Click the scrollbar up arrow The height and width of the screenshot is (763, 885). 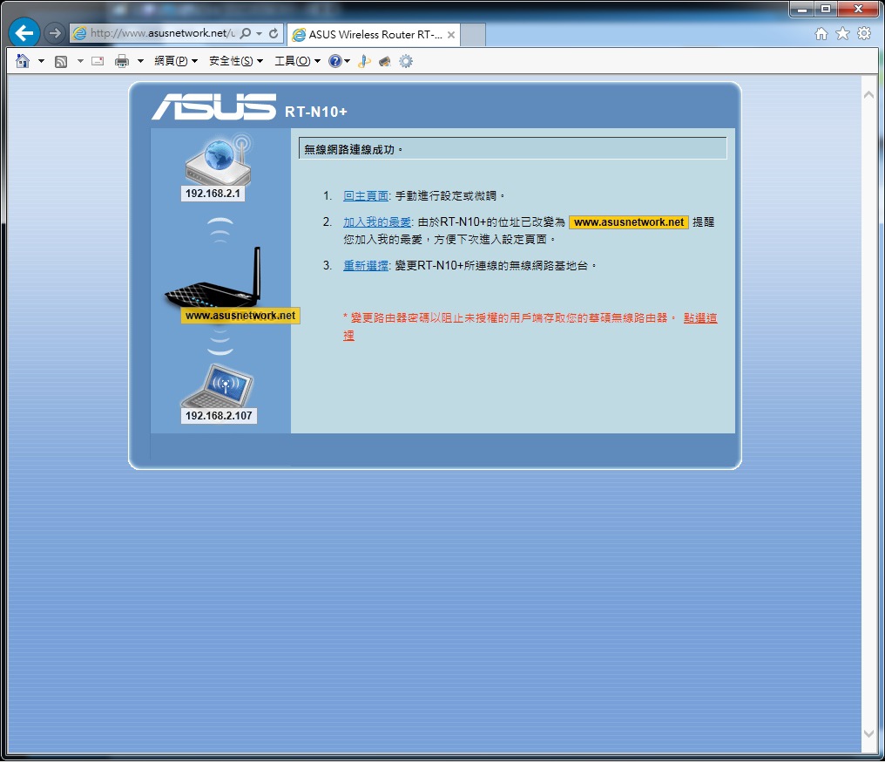point(869,95)
